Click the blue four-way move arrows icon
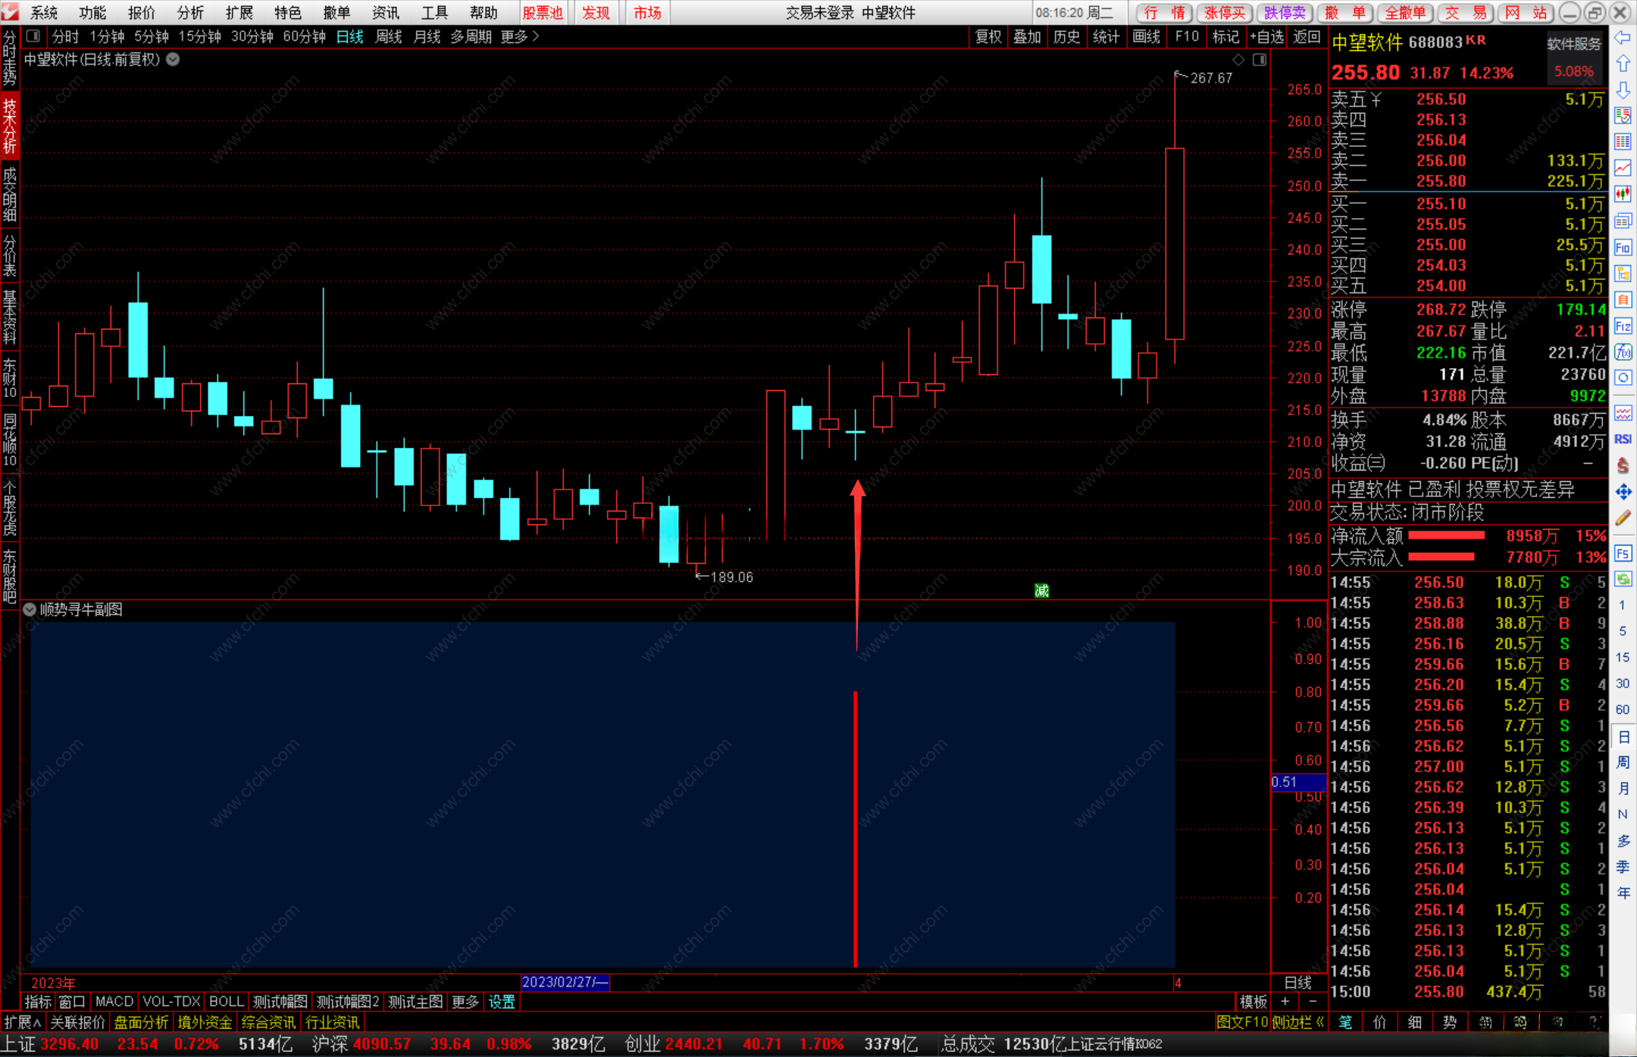 point(1623,493)
